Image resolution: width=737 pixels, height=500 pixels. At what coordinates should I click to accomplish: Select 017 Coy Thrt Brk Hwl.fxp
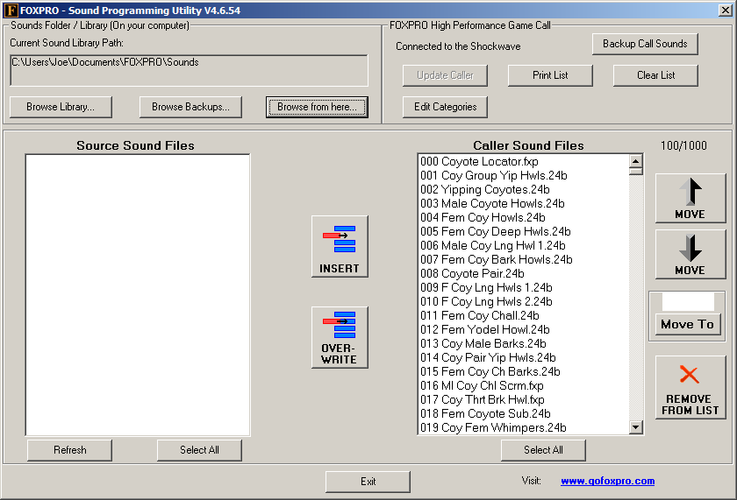pyautogui.click(x=524, y=400)
